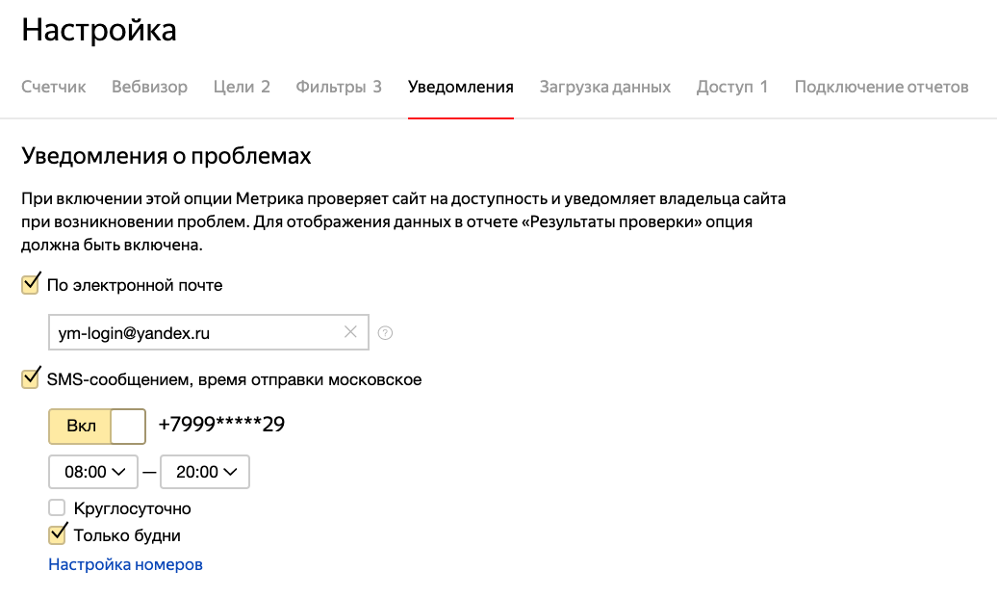Focus the ym-login@yandex.ru email field
Viewport: 997px width, 597px height.
coord(209,332)
